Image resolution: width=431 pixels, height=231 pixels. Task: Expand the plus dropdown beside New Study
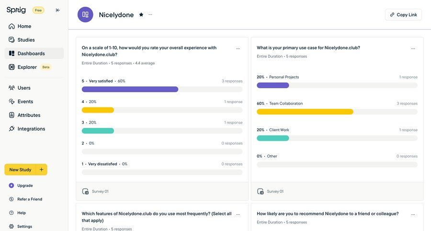pos(42,170)
